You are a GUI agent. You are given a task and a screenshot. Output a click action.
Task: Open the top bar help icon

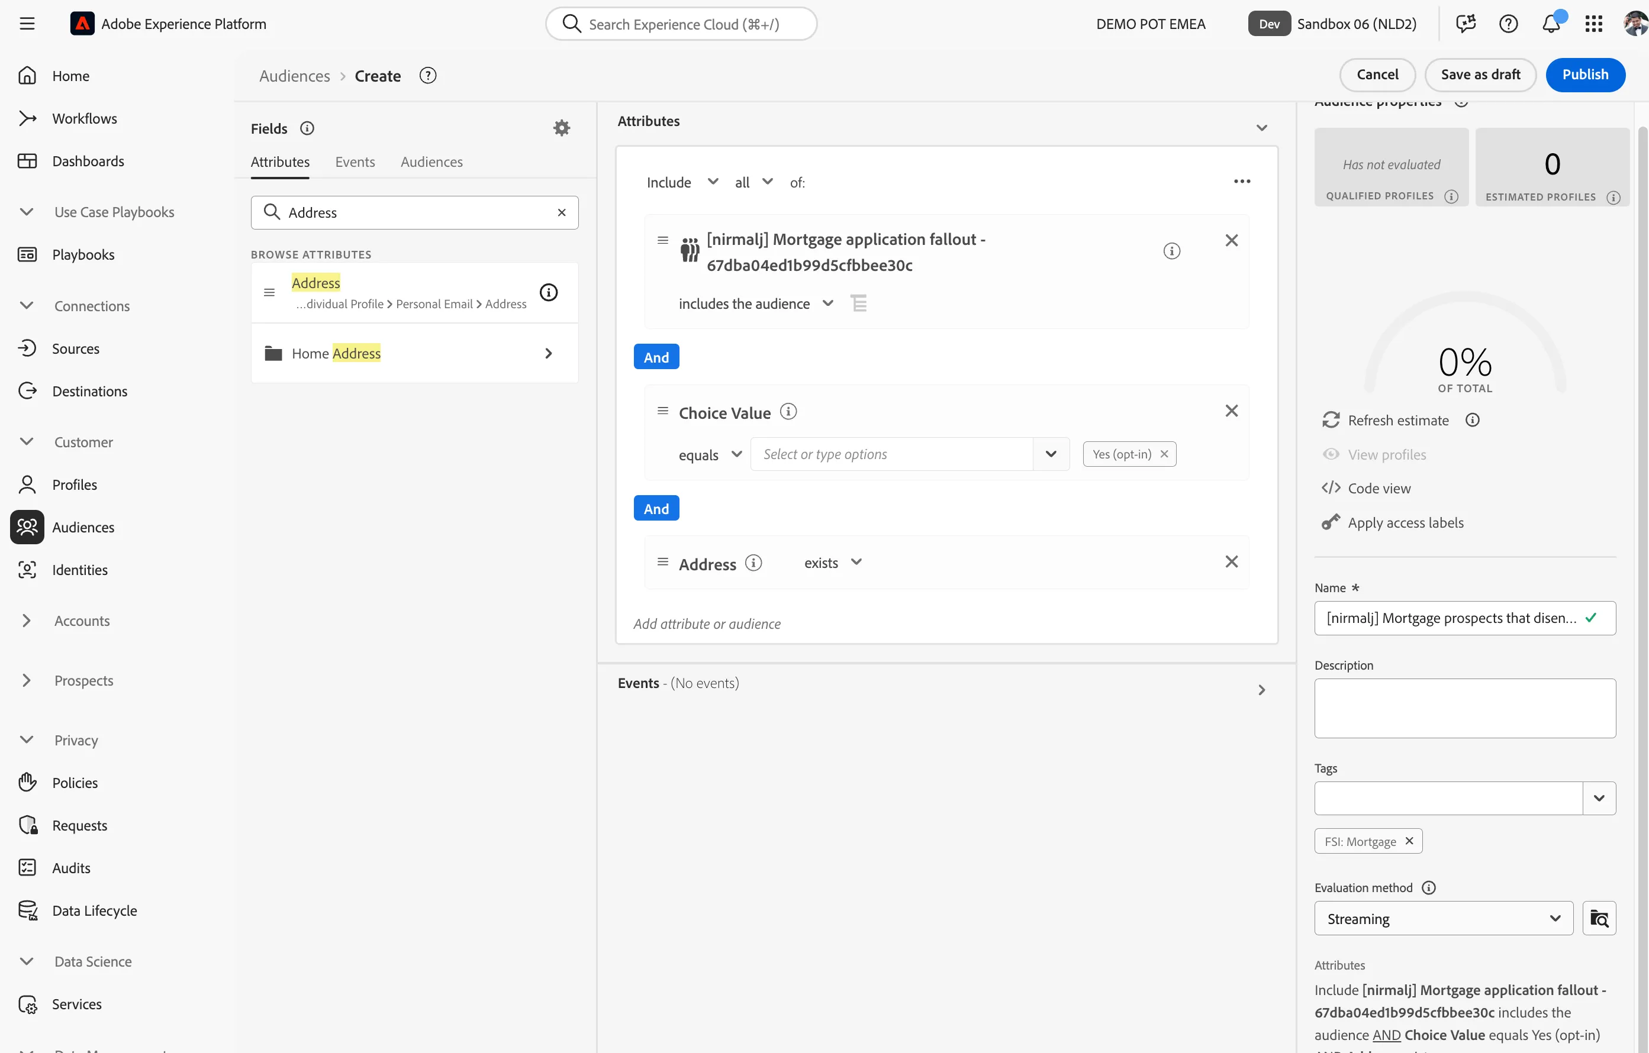click(1509, 24)
